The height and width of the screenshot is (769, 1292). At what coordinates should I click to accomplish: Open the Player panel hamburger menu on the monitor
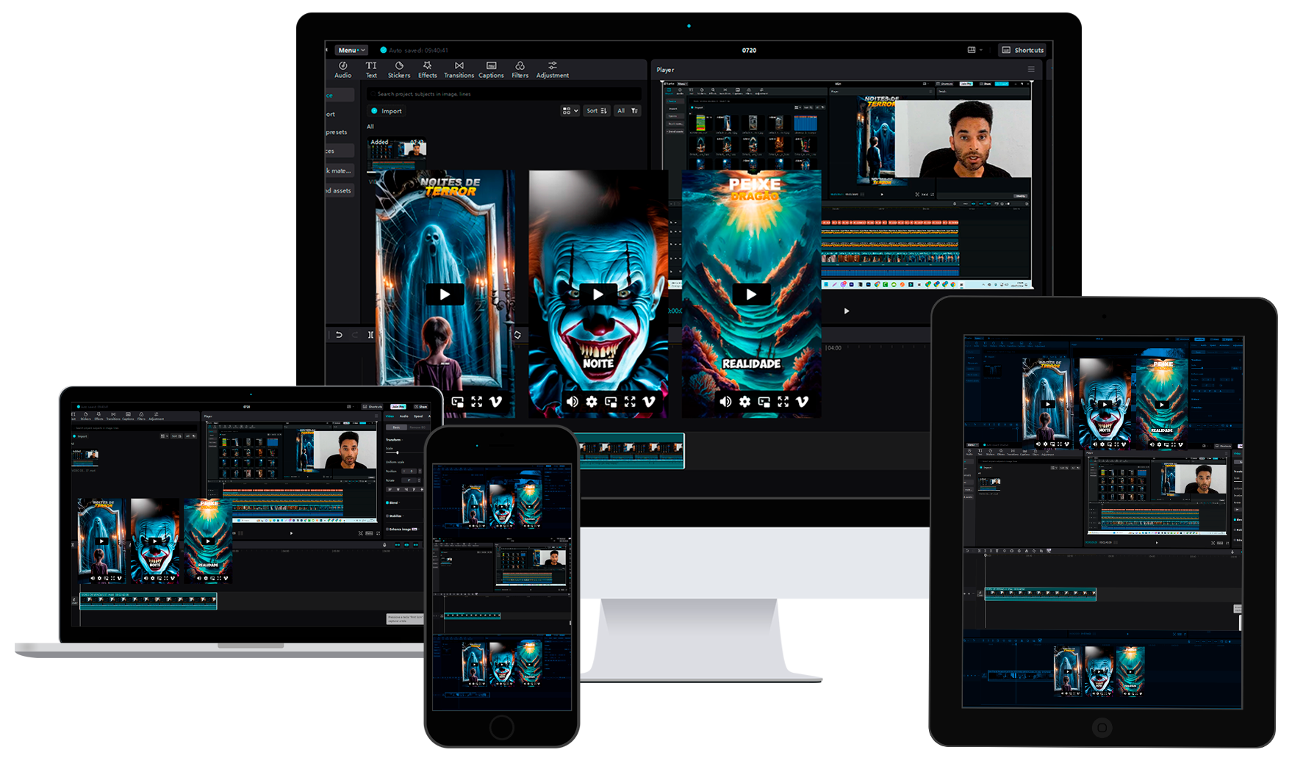(x=1031, y=69)
